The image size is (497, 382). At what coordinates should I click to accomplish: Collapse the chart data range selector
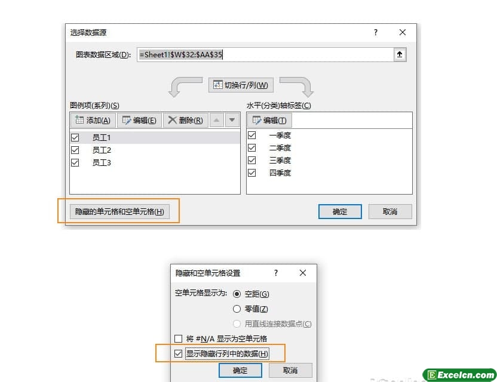tap(400, 54)
